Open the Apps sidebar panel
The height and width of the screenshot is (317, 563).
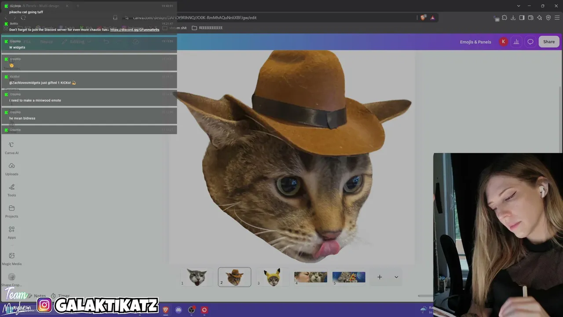pos(11,233)
